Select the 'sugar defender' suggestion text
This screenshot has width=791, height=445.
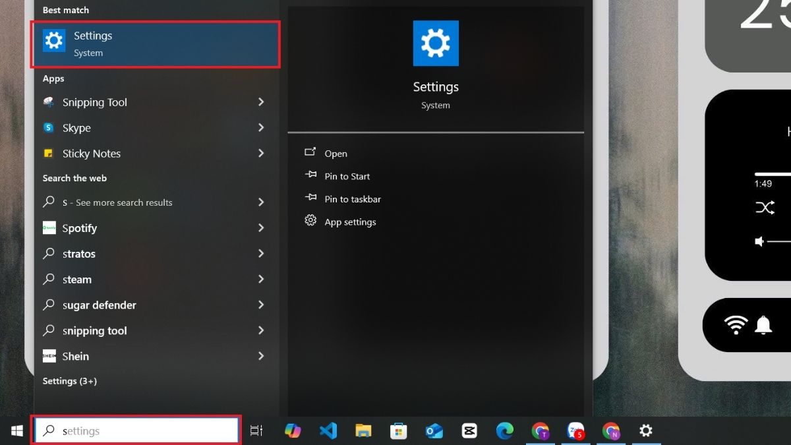pyautogui.click(x=99, y=305)
